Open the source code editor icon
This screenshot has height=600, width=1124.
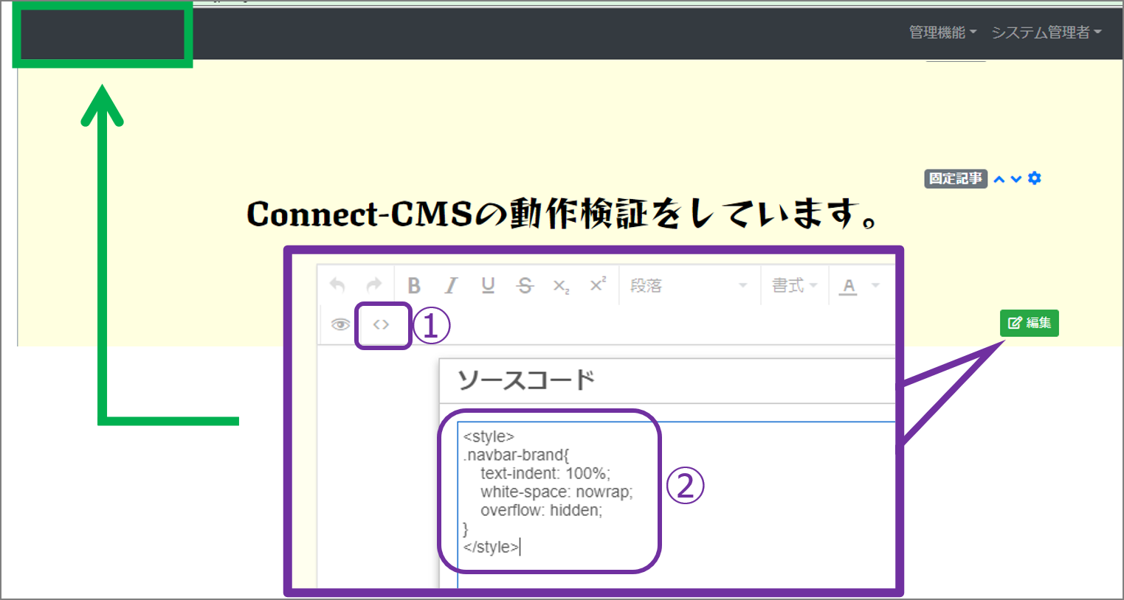[382, 324]
